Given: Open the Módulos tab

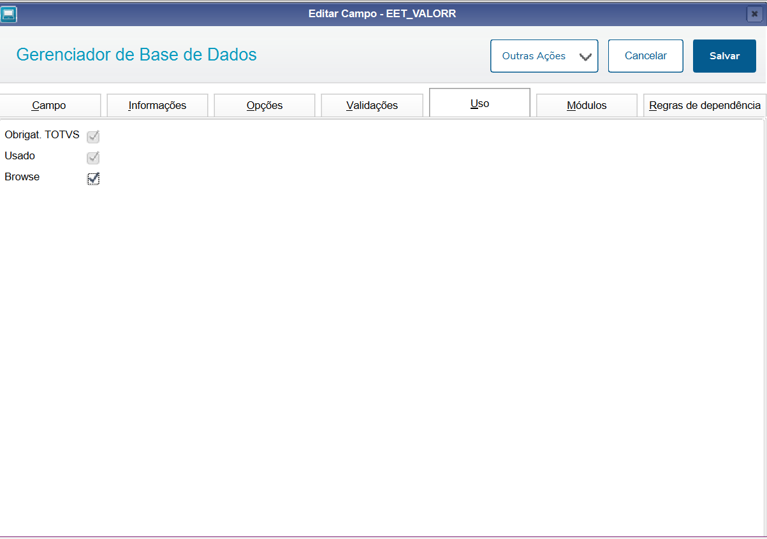Looking at the screenshot, I should 587,105.
